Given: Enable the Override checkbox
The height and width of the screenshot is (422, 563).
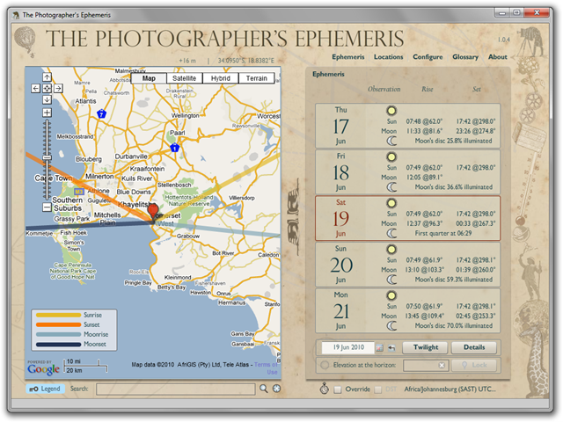Looking at the screenshot, I should (339, 388).
